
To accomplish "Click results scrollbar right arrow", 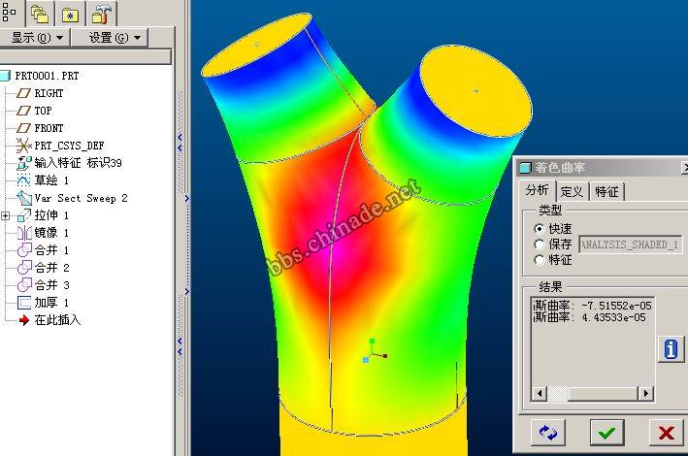I will tap(645, 393).
